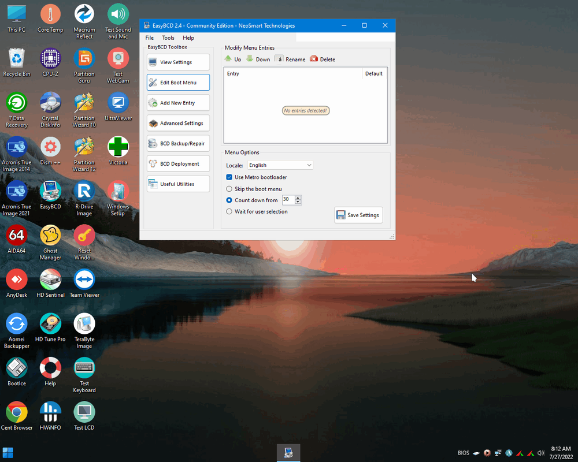Select CPU-Z desktop icon
Screen dimensions: 578x462
[50, 64]
